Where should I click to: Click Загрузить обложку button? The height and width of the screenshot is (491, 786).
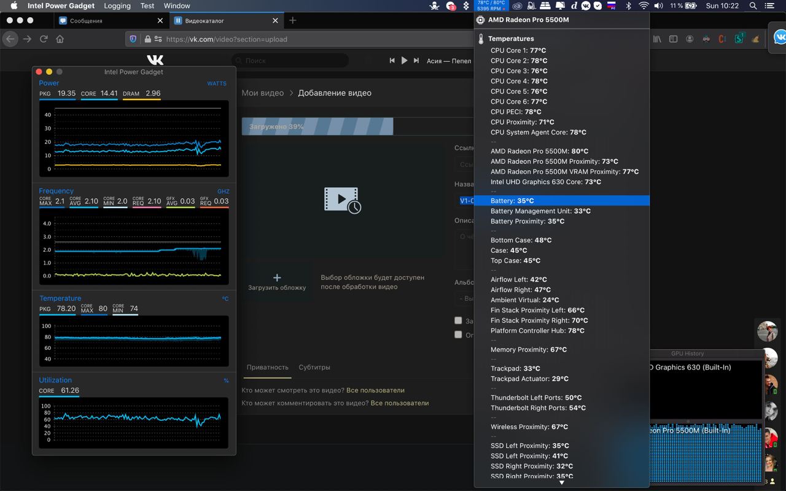pos(277,282)
